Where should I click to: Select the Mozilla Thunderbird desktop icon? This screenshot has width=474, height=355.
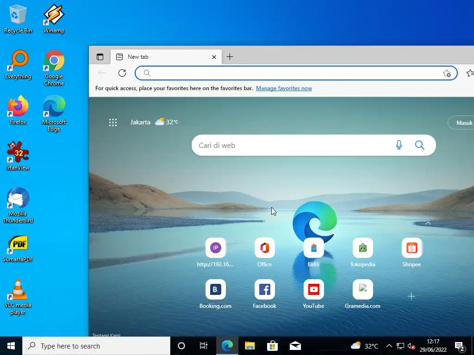click(18, 205)
